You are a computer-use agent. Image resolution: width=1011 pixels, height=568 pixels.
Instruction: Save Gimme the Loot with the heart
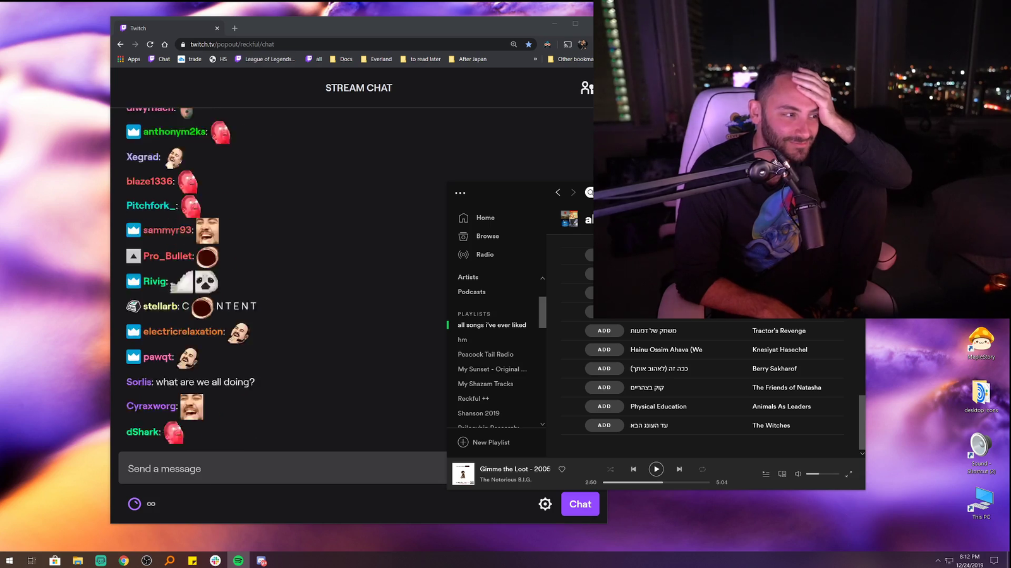562,469
